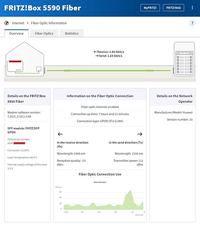Click the network operator server rack illustration
The image size is (200, 226).
click(184, 59)
